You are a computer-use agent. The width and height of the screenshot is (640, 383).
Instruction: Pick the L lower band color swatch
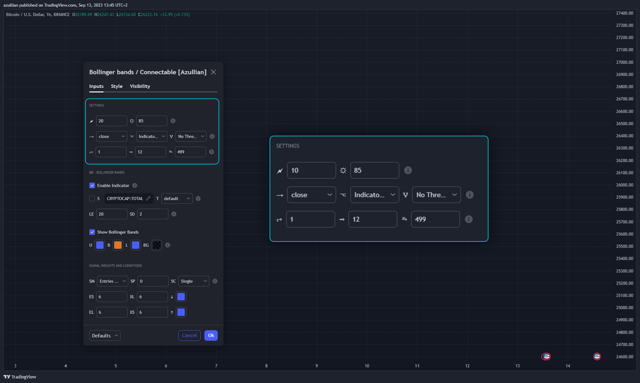[x=136, y=245]
